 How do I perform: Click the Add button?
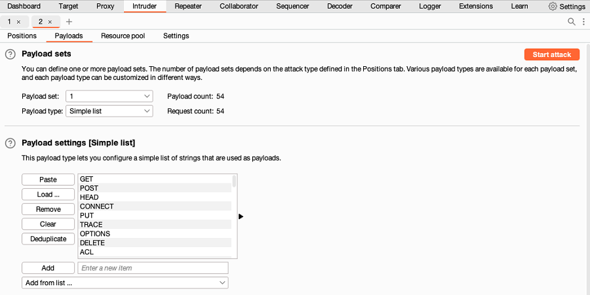[x=48, y=268]
